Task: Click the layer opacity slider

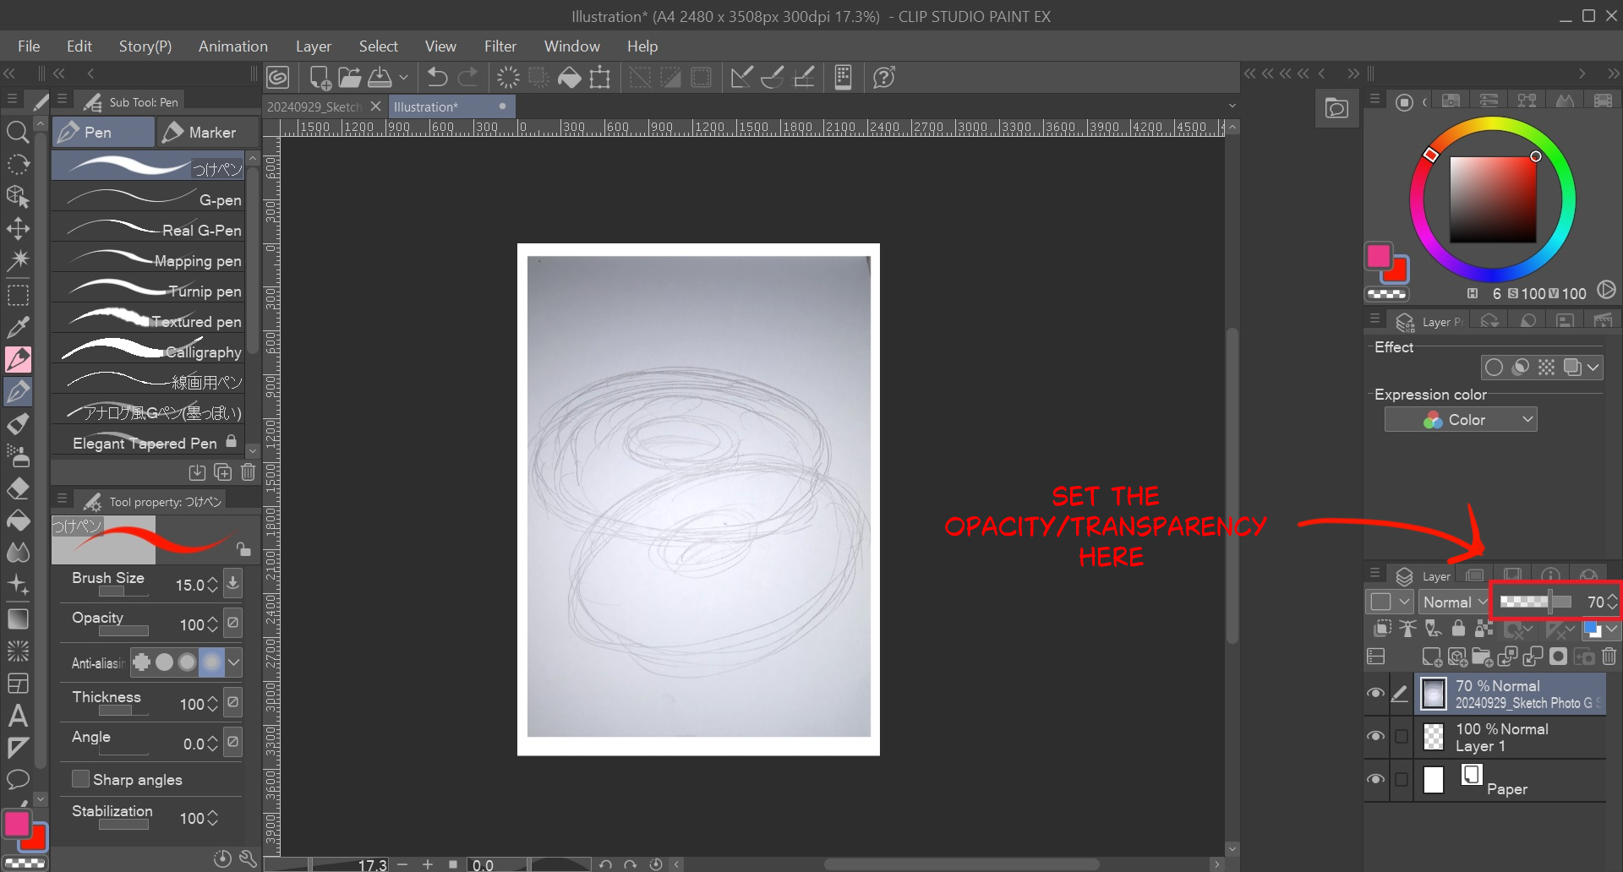Action: [1534, 602]
